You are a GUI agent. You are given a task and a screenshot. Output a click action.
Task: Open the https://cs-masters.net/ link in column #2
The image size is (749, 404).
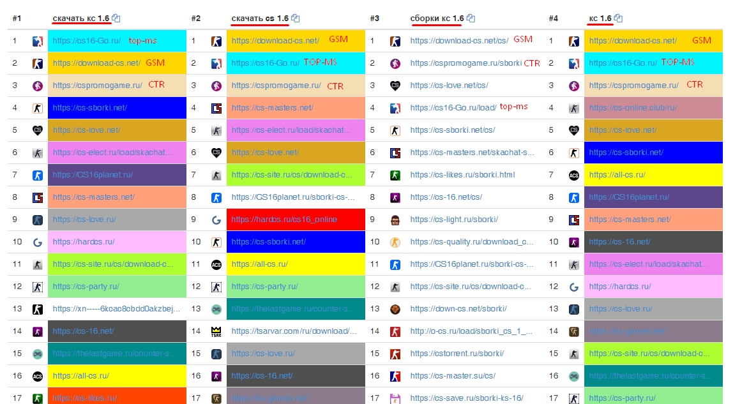point(272,108)
